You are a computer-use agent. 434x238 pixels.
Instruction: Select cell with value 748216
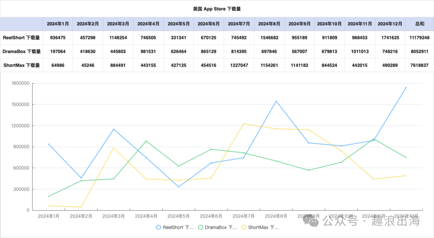tap(390, 51)
